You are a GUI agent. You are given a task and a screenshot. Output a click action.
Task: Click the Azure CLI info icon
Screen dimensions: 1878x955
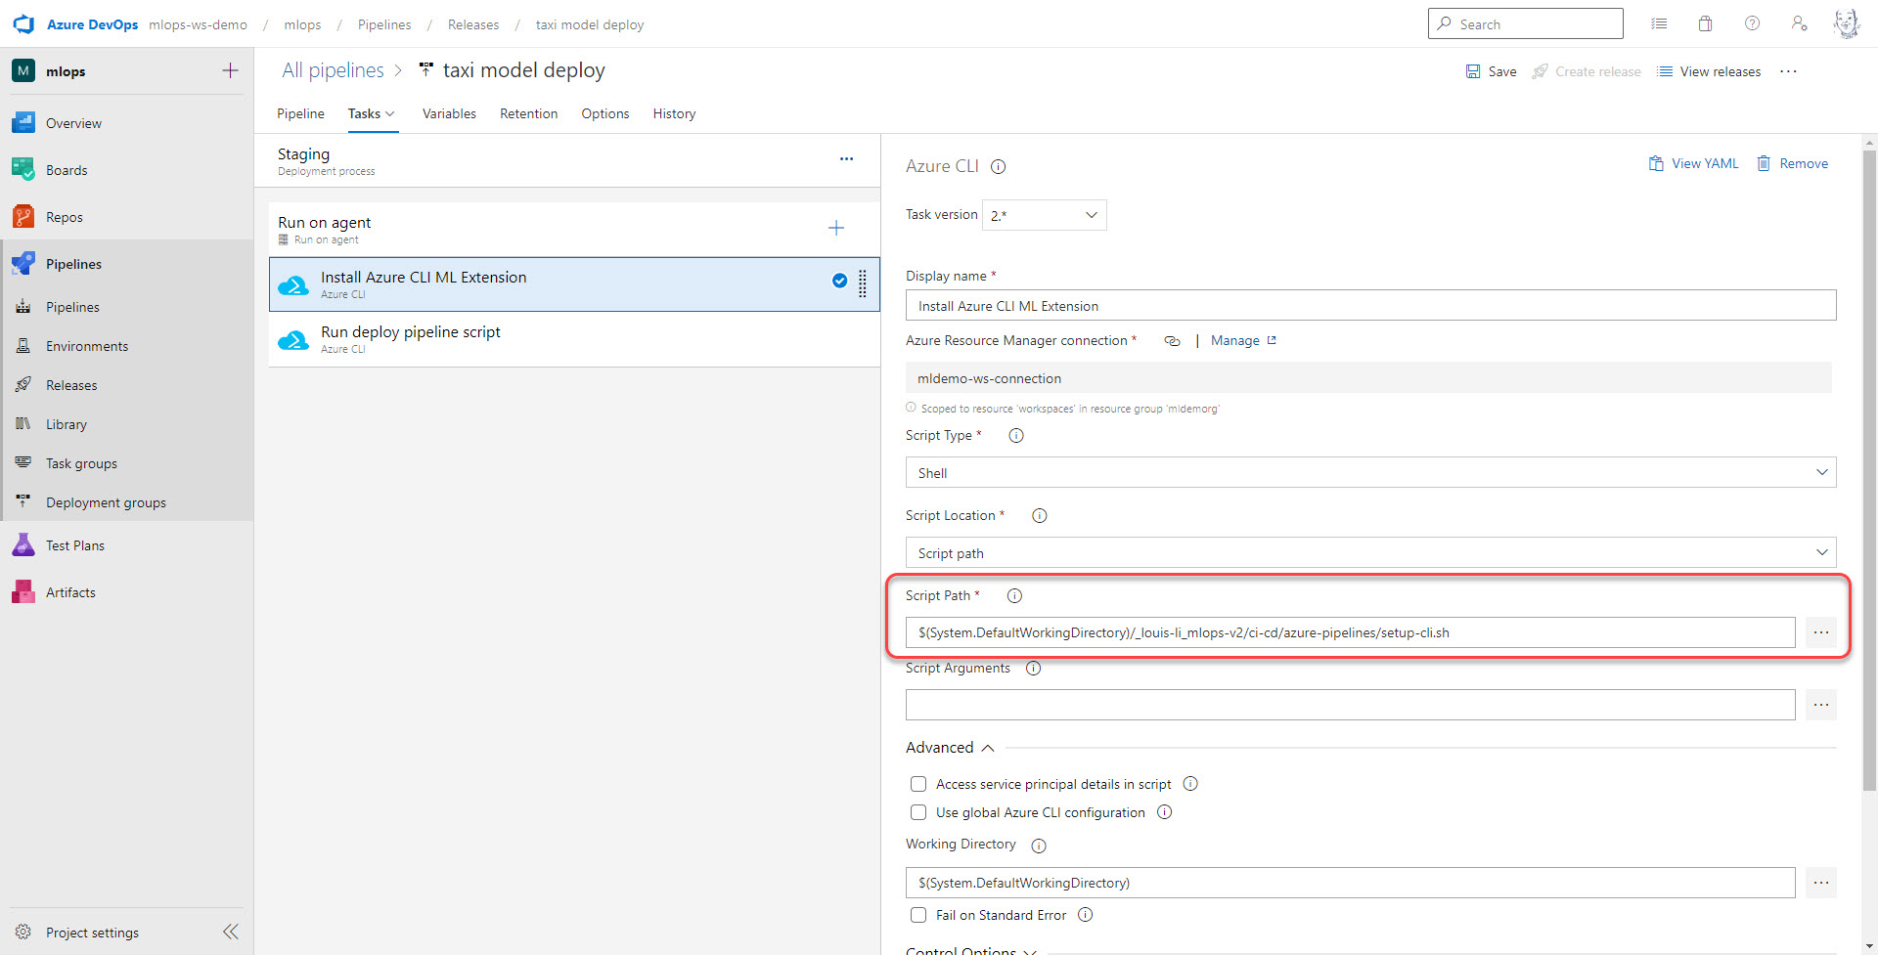click(x=998, y=166)
